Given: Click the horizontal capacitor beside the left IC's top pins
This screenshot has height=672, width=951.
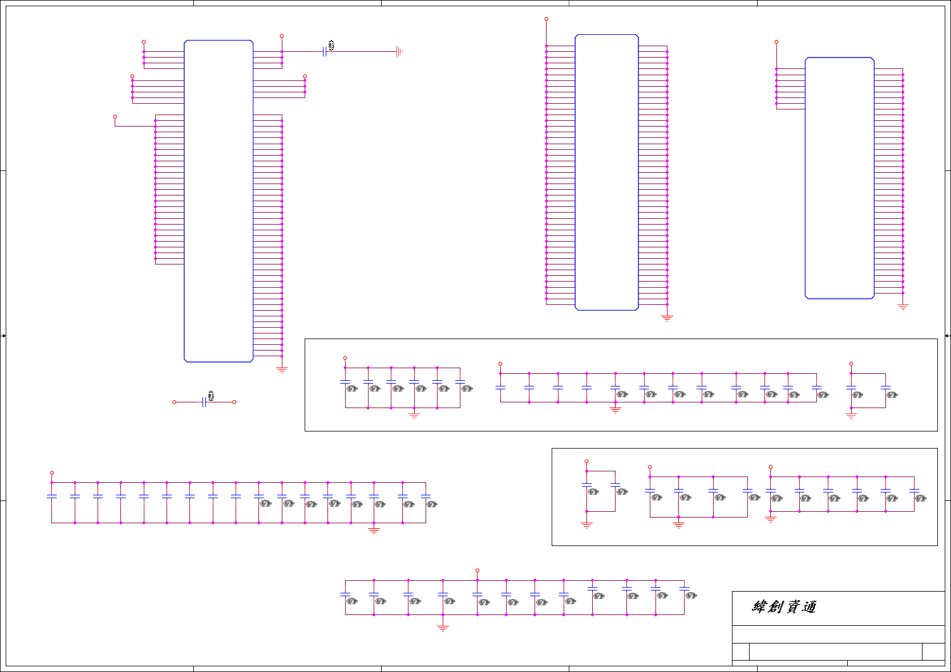Looking at the screenshot, I should click(x=325, y=52).
